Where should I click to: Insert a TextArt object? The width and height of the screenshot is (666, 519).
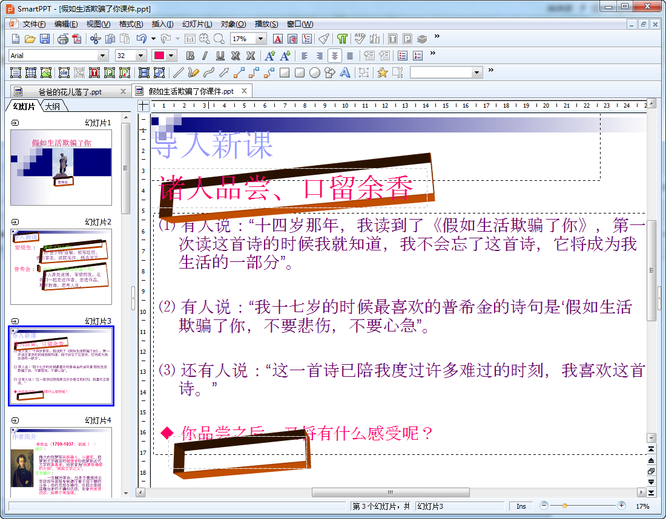point(345,73)
